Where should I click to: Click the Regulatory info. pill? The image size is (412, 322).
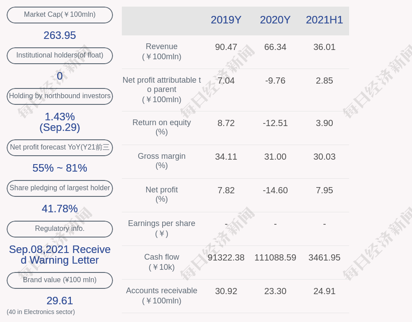click(59, 229)
